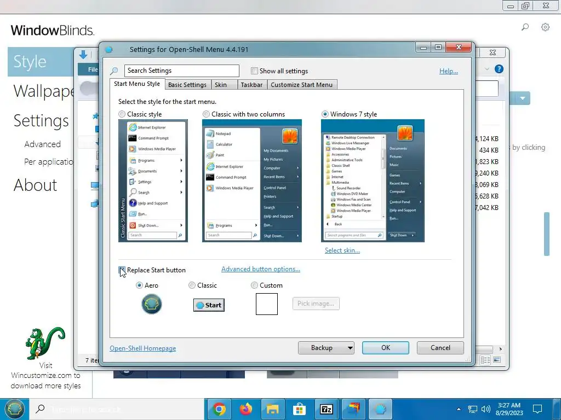Click the taskbar search magnifier icon
This screenshot has height=420, width=561.
pos(40,409)
